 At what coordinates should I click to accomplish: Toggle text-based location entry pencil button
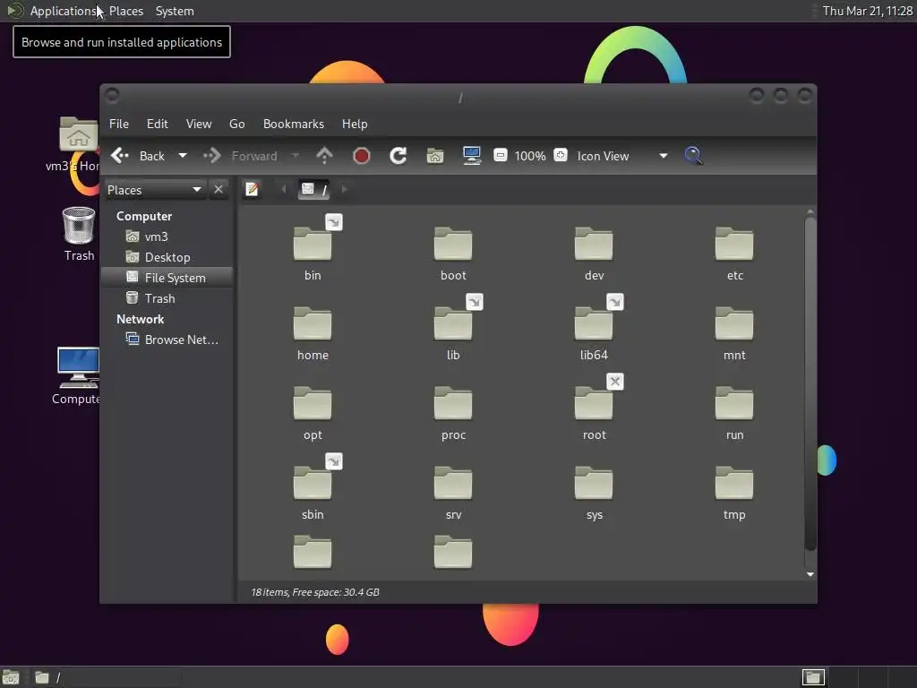point(252,189)
